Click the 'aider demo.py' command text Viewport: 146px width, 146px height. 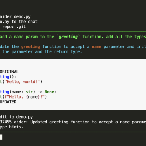[15, 17]
